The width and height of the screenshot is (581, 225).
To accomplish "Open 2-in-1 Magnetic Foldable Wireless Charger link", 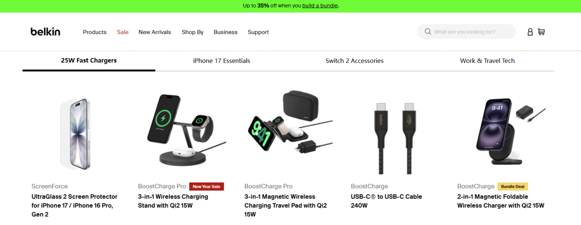I will click(500, 201).
